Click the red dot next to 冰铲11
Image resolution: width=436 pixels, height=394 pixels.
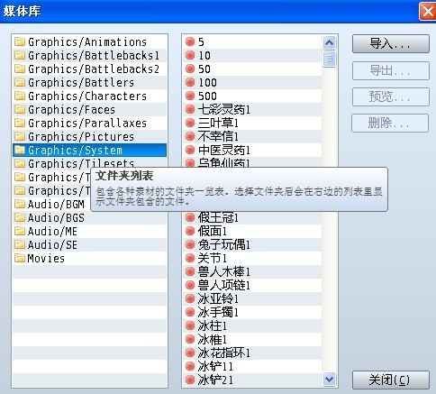[190, 366]
